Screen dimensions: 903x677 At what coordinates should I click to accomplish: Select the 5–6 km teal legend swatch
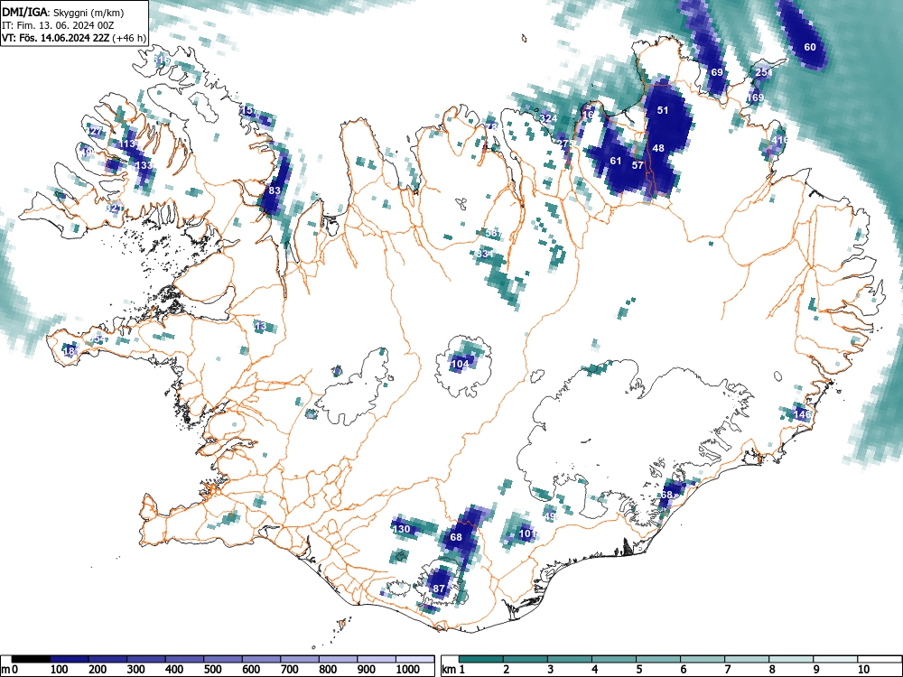(x=658, y=659)
